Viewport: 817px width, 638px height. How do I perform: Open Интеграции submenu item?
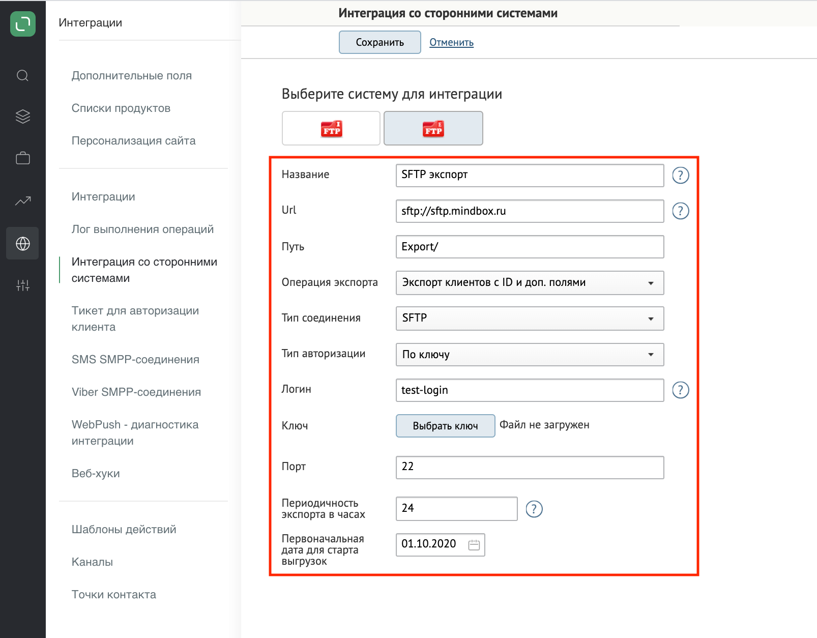click(103, 197)
